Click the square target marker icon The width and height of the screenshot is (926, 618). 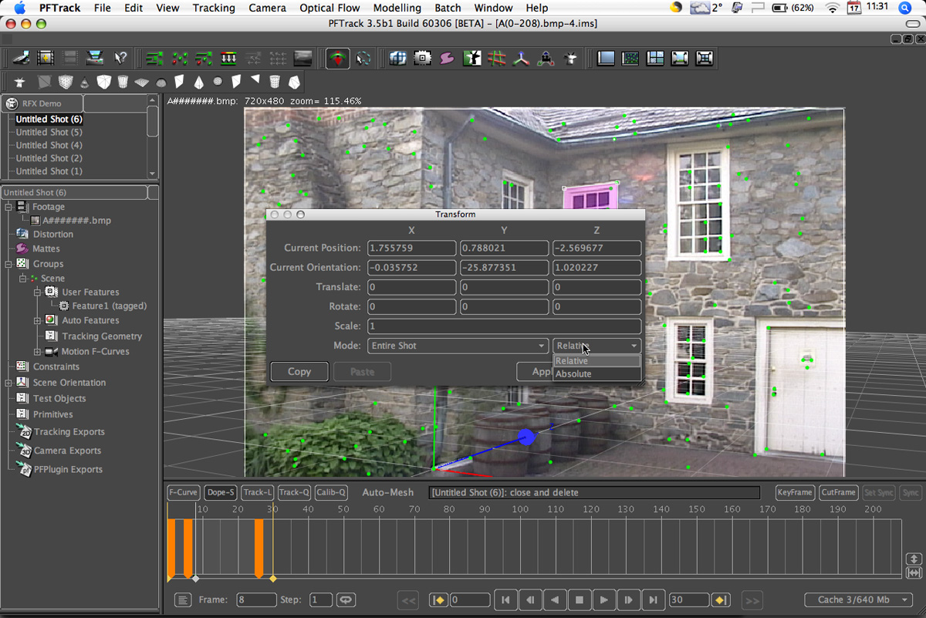[422, 58]
